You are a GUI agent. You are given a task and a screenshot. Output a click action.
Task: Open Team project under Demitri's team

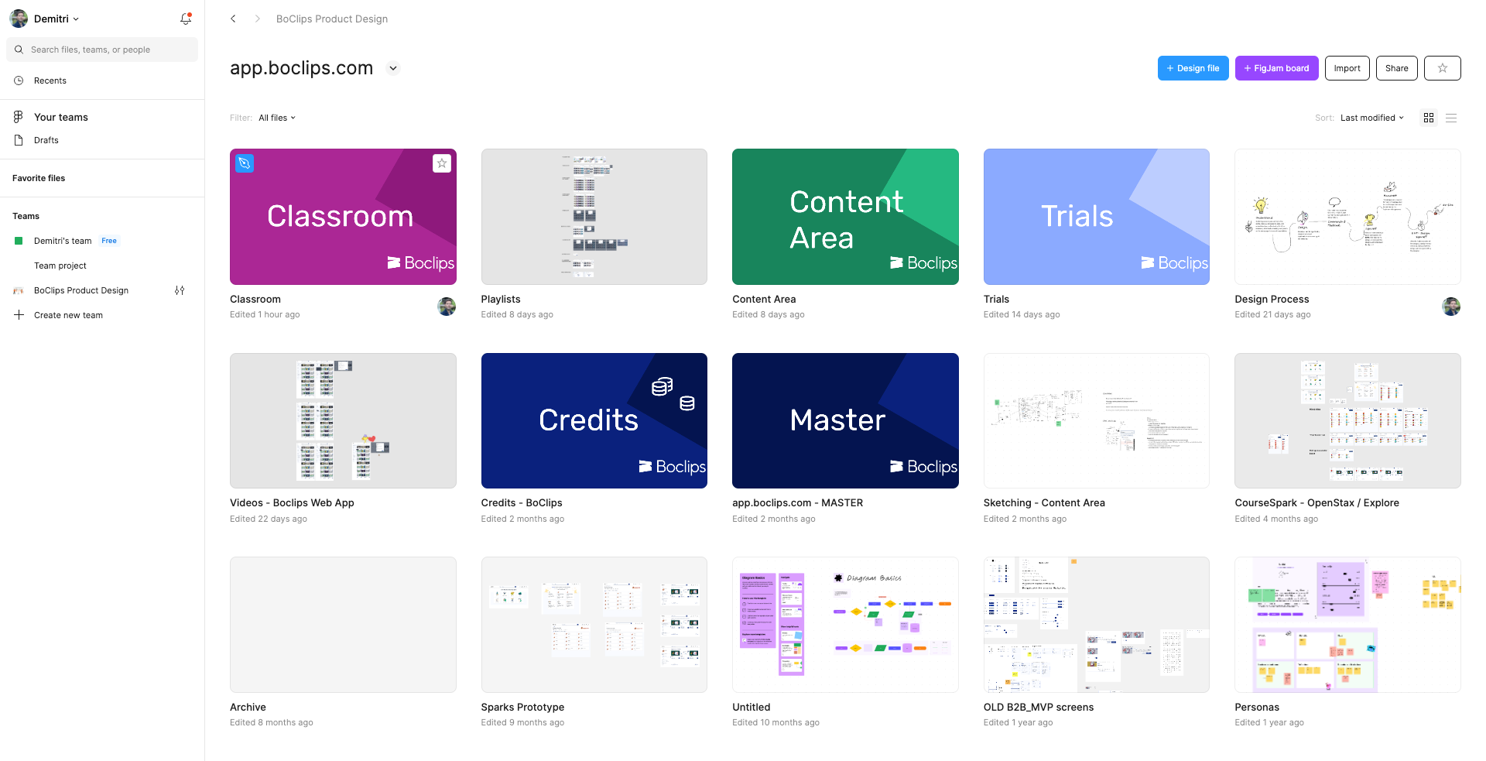pos(60,266)
